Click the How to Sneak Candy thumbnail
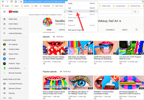Viewport: 144px width, 100px height. [55, 82]
